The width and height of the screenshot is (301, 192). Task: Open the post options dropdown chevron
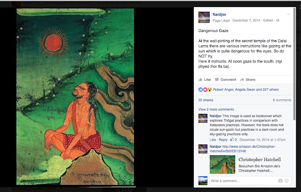[288, 15]
